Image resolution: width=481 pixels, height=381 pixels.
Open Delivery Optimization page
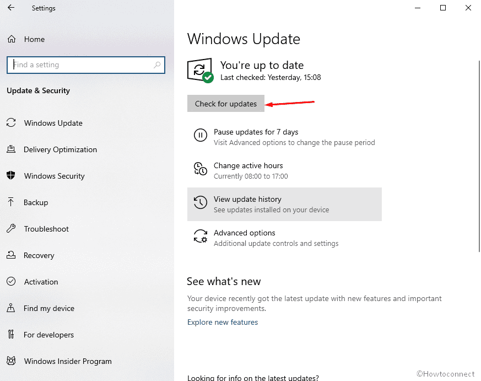tap(60, 149)
